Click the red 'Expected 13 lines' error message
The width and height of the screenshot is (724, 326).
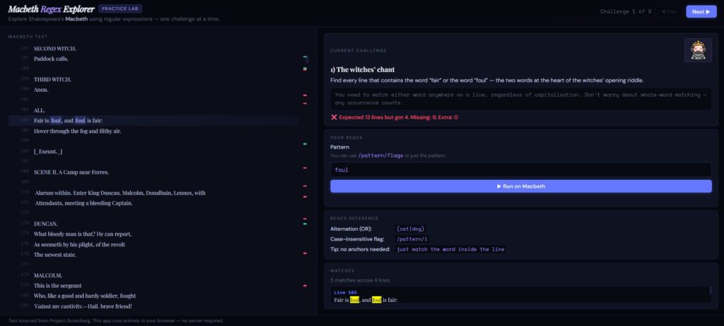pos(395,117)
